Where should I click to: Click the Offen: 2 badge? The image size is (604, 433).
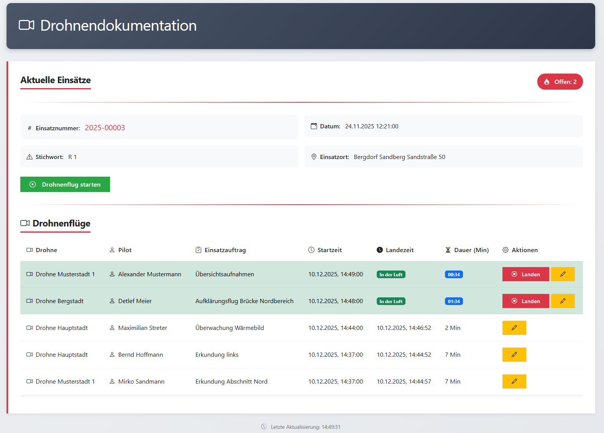point(560,82)
